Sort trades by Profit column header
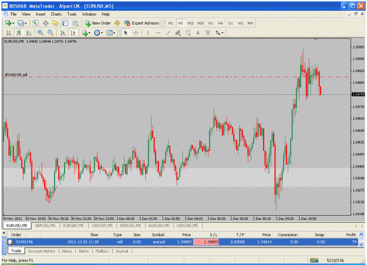 (x=351, y=235)
